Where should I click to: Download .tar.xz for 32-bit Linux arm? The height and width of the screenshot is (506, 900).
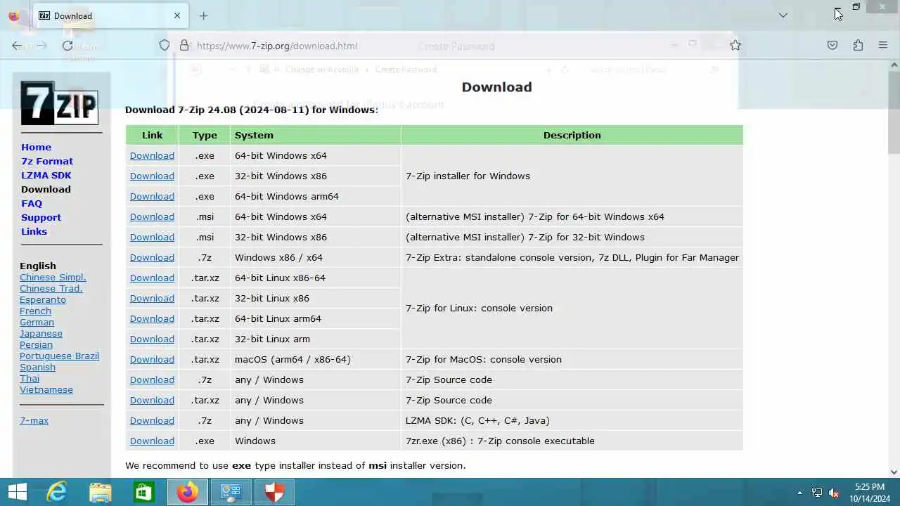tap(152, 339)
